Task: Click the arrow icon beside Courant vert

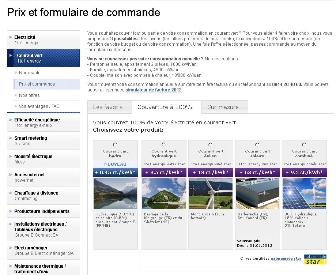Action: point(11,55)
